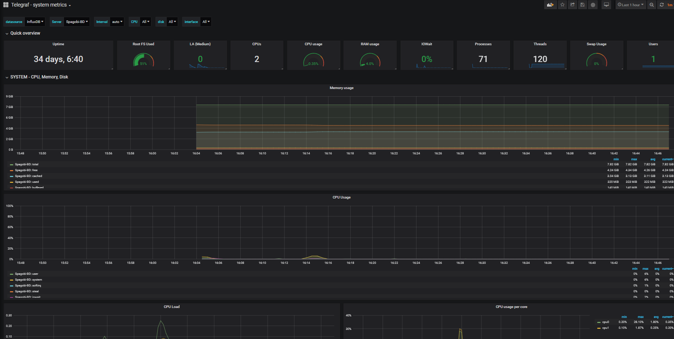674x339 pixels.
Task: Open the Telegraf - system metrics dashboard picker
Action: pos(41,5)
